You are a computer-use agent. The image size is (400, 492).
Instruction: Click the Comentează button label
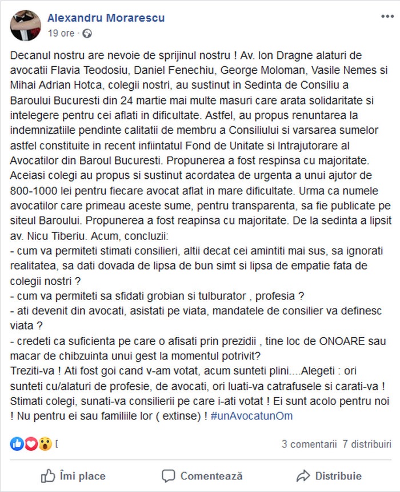211,476
